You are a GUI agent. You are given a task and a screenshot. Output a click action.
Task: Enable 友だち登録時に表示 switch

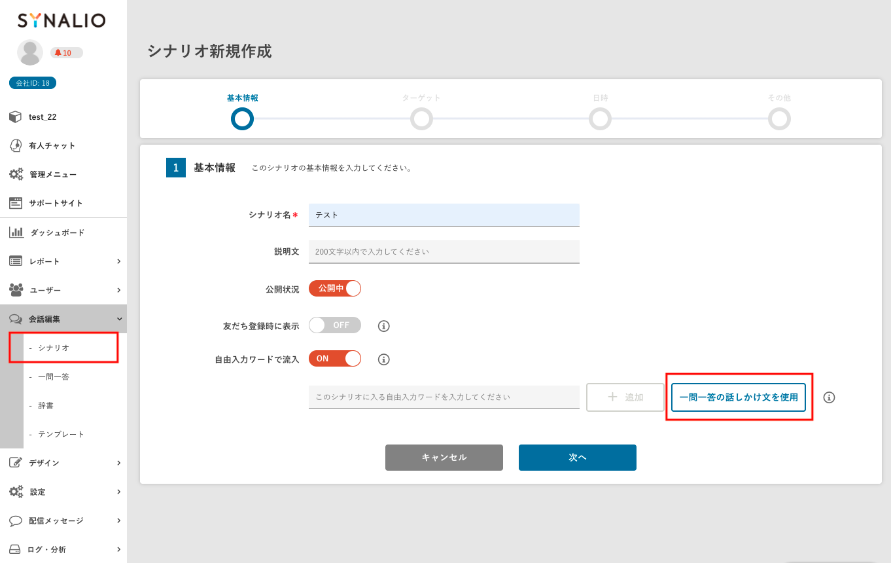[335, 325]
